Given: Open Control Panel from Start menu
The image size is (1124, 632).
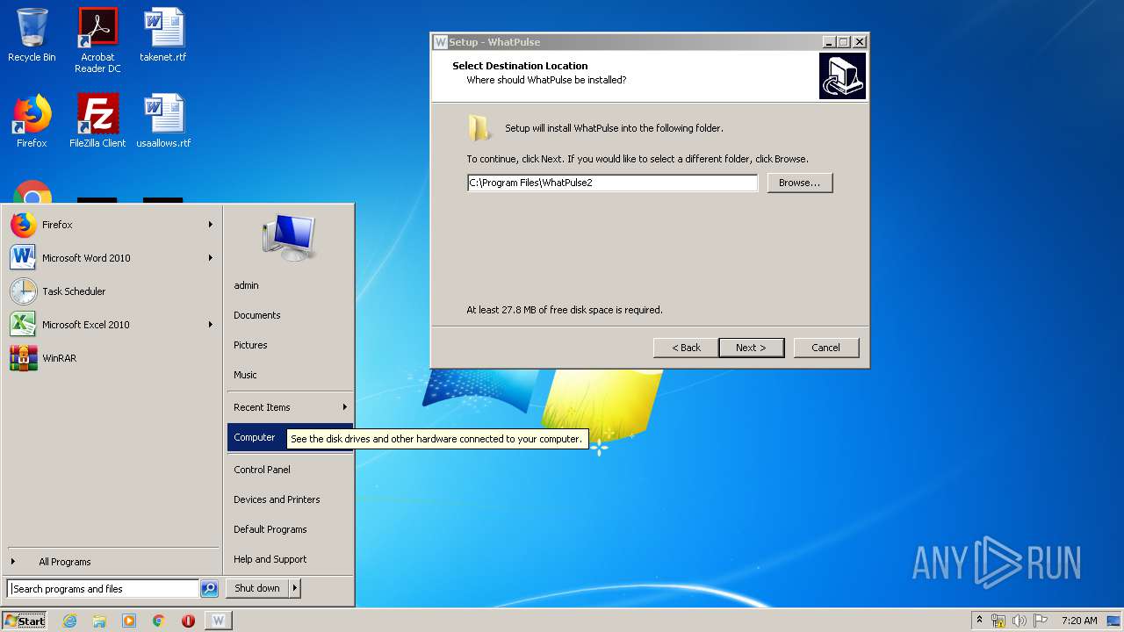Looking at the screenshot, I should [290, 470].
